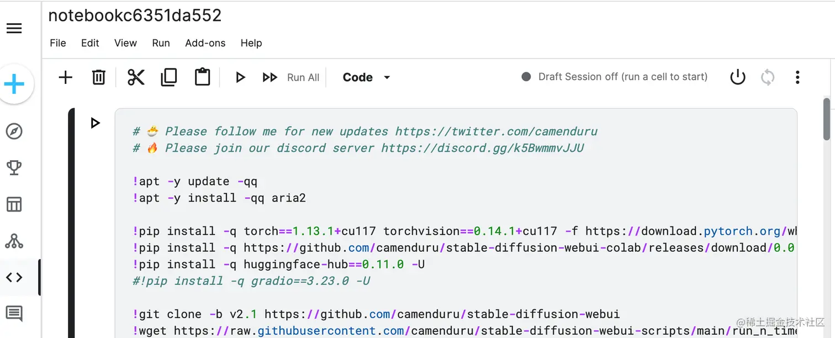Click the notebook title notebookc6351da552
835x338 pixels.
pyautogui.click(x=135, y=15)
